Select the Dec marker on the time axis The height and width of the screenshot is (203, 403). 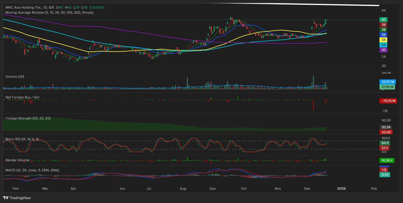tap(308, 188)
